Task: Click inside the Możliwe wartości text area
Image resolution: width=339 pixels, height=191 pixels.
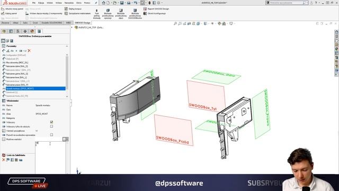Action: (50, 157)
